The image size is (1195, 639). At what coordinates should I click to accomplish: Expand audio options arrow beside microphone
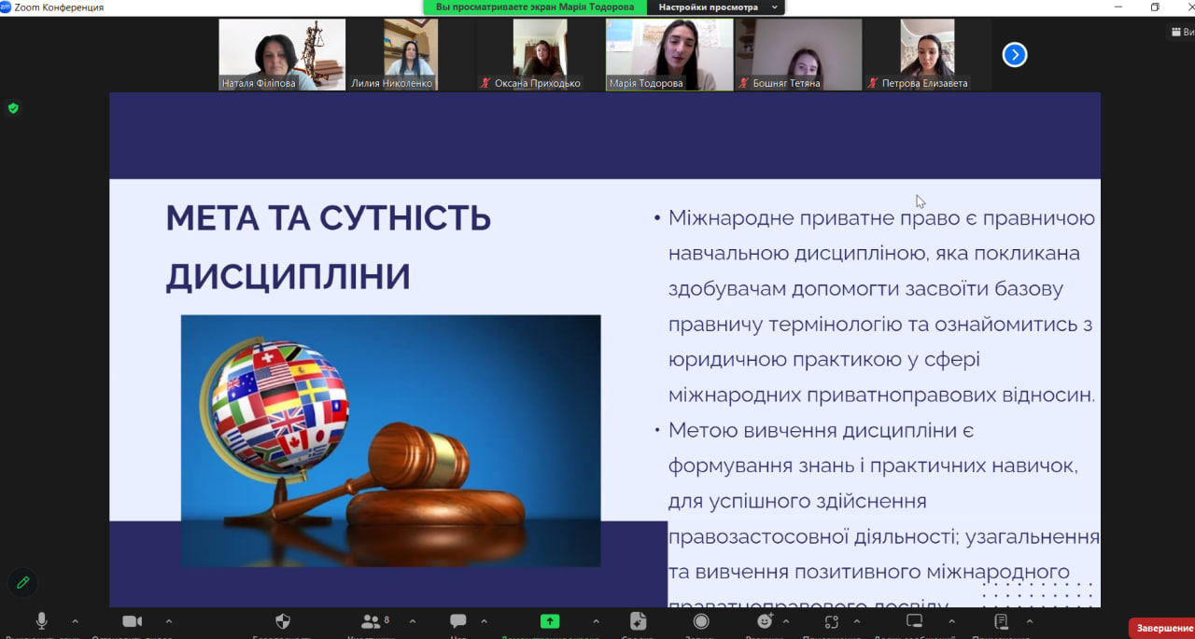click(x=76, y=621)
